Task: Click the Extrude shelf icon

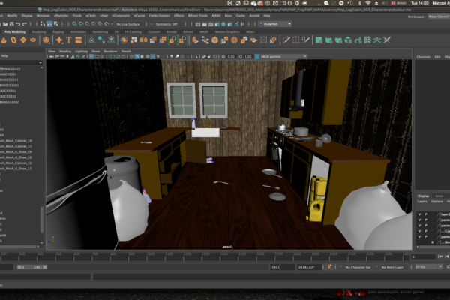Action: click(195, 40)
